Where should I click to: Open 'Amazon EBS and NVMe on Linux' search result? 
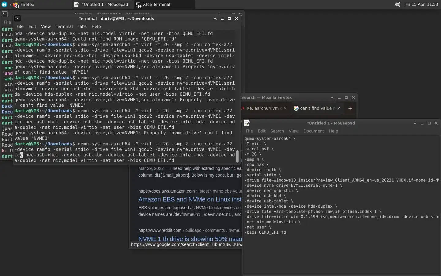pos(190,199)
